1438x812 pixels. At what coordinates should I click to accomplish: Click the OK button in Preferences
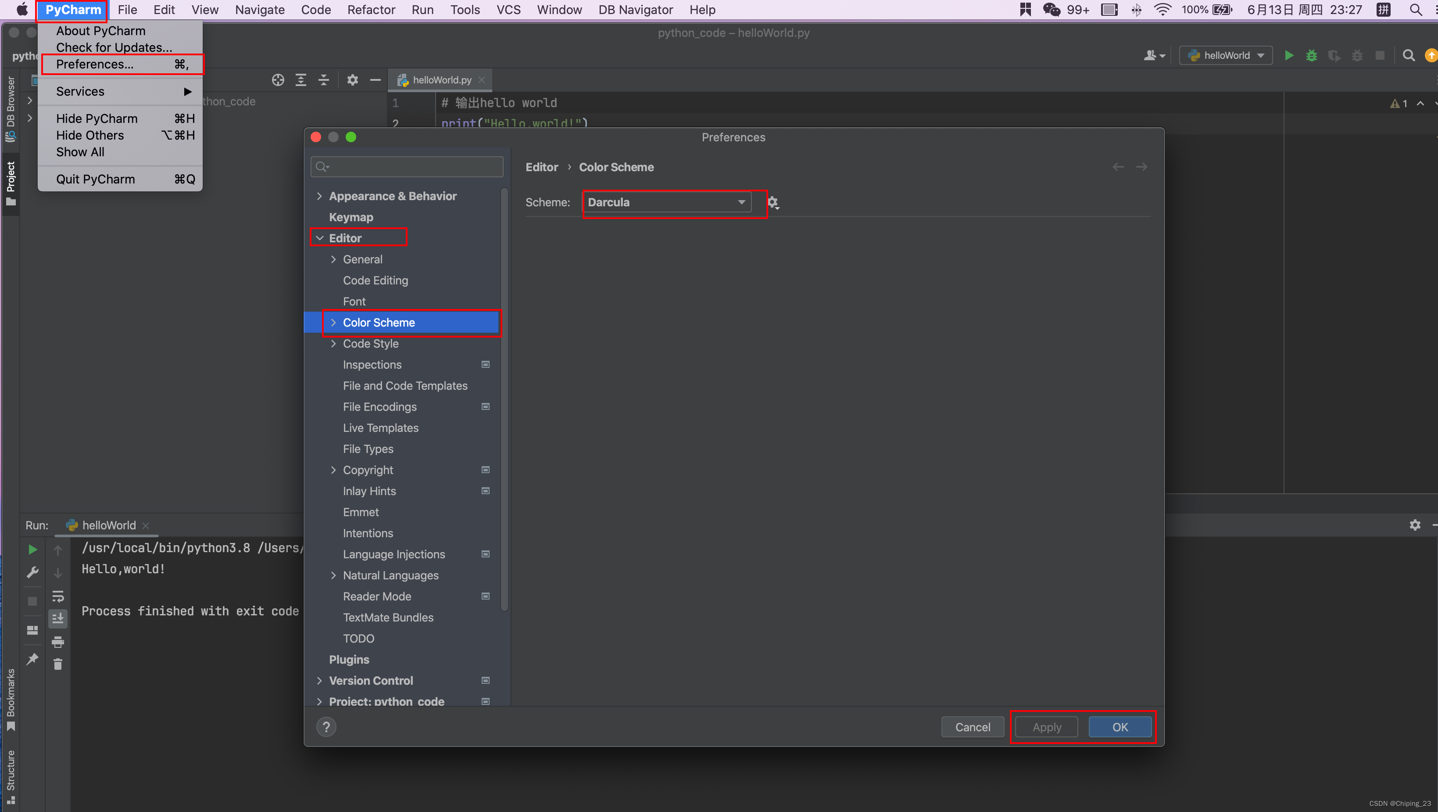pyautogui.click(x=1120, y=727)
